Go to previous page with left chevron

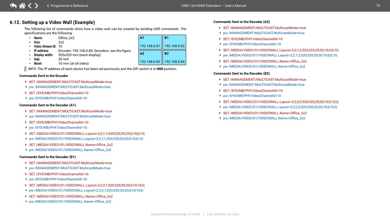[x=30, y=5]
